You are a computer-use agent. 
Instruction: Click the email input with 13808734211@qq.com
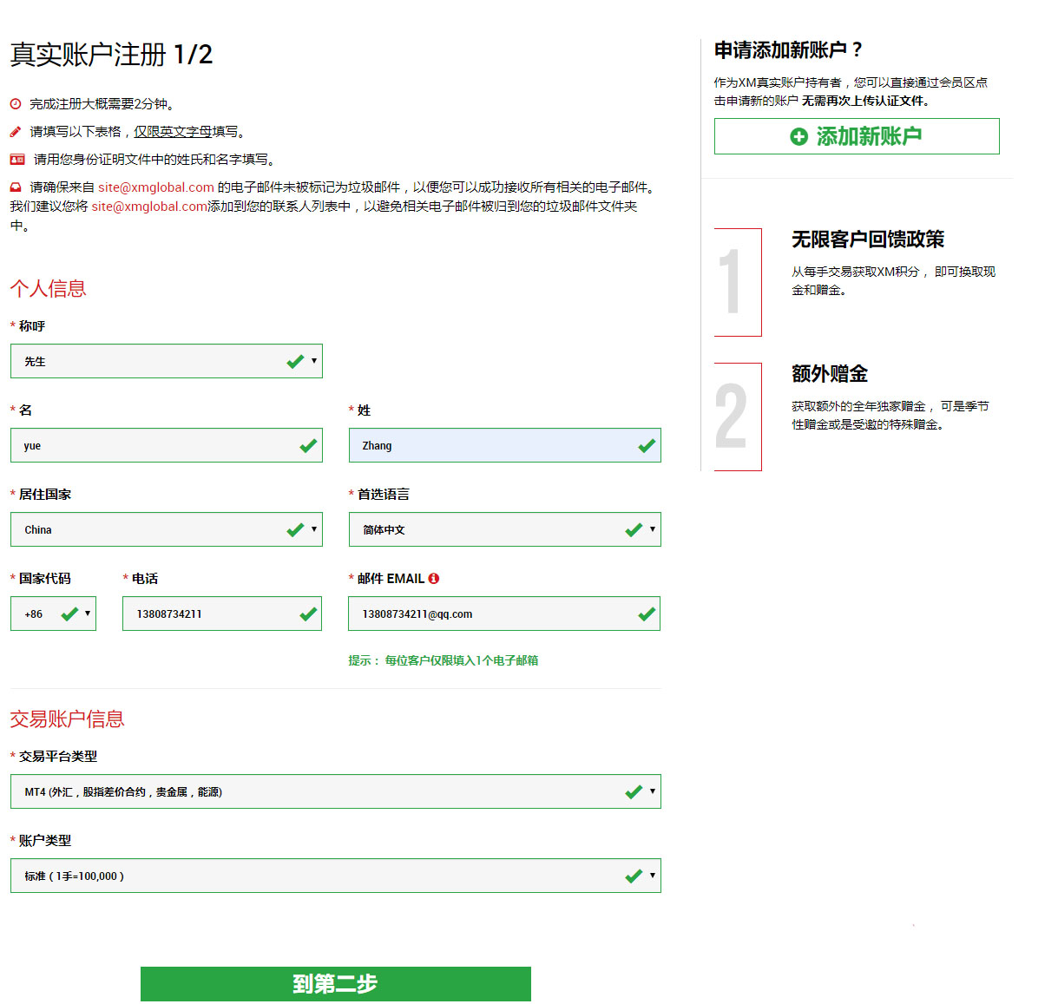coord(504,614)
